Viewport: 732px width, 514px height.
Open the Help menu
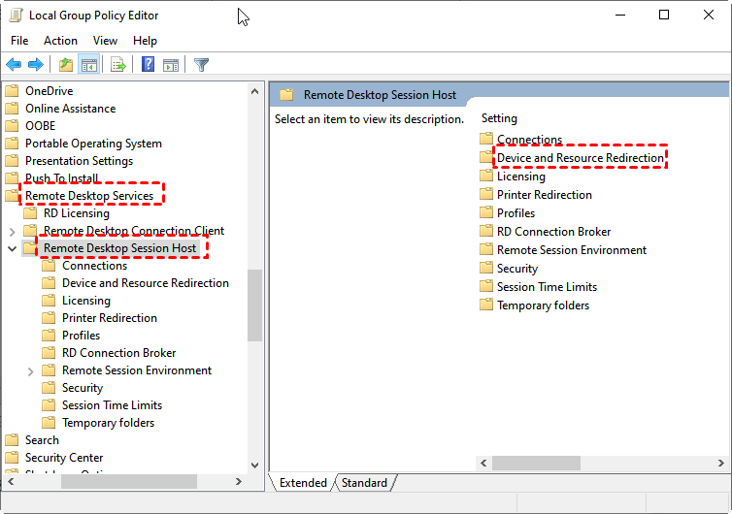click(x=145, y=41)
